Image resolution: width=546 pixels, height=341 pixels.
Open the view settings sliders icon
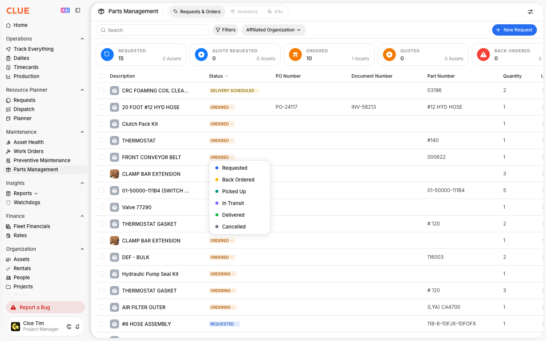coord(530,12)
